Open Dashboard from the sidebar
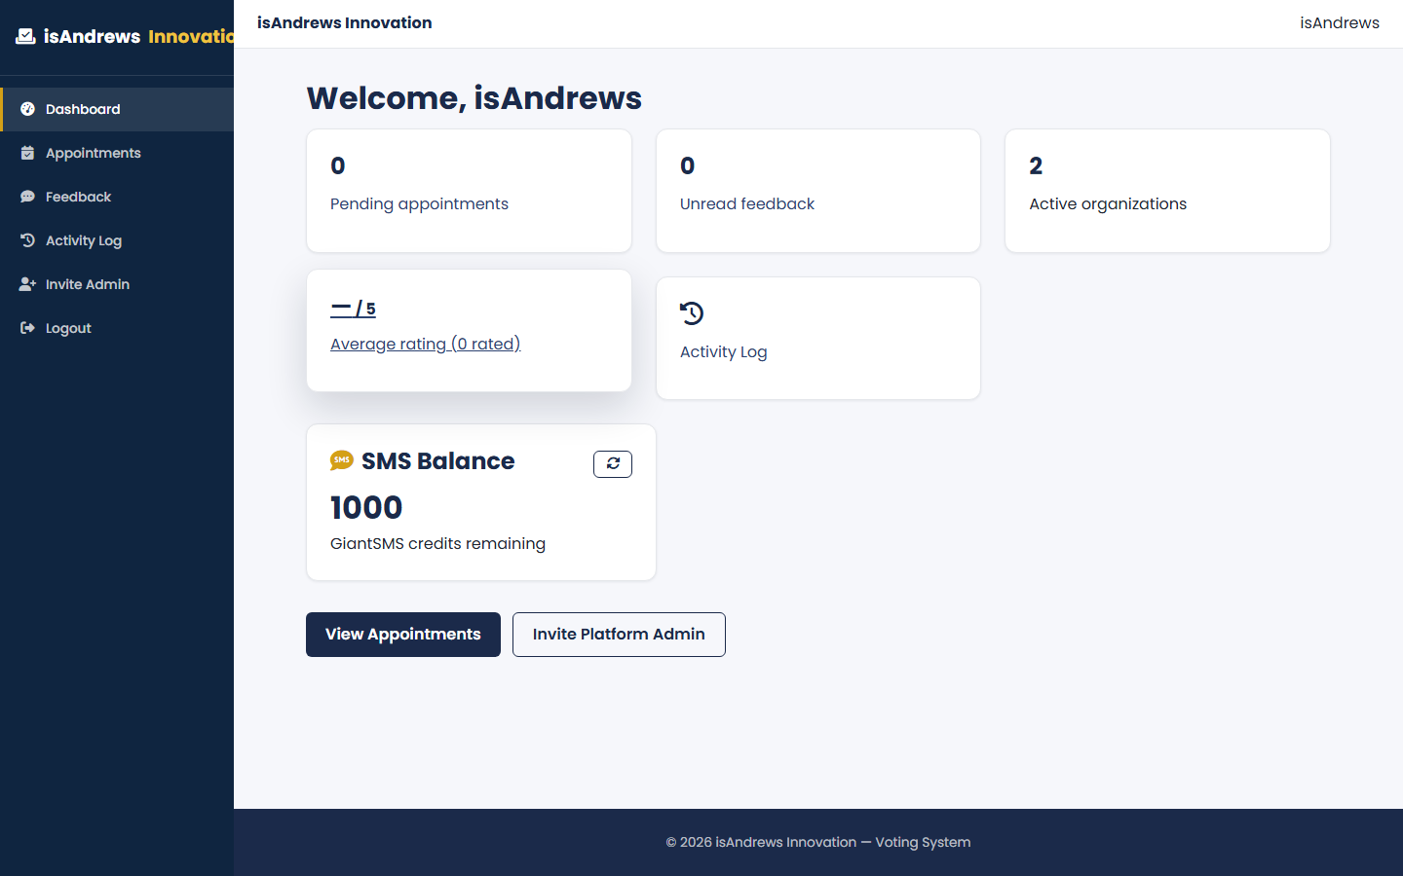 pyautogui.click(x=117, y=109)
